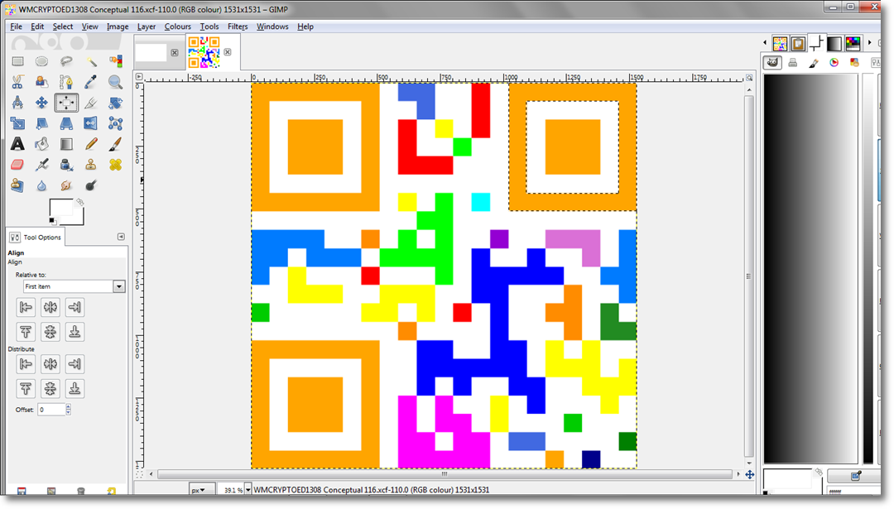Select the Fuzzy Select magic wand tool
The image size is (894, 509).
(x=91, y=61)
